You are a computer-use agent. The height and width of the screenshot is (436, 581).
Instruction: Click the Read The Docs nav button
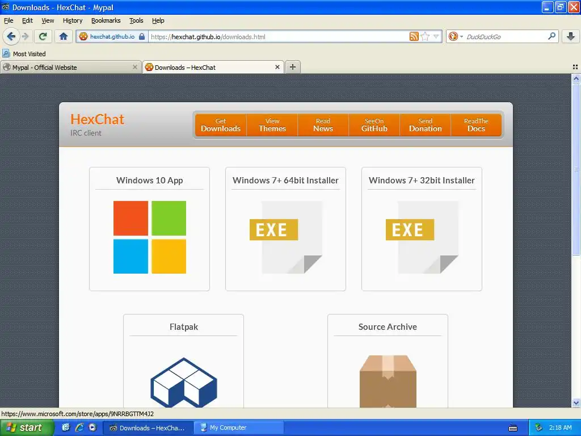(x=476, y=125)
